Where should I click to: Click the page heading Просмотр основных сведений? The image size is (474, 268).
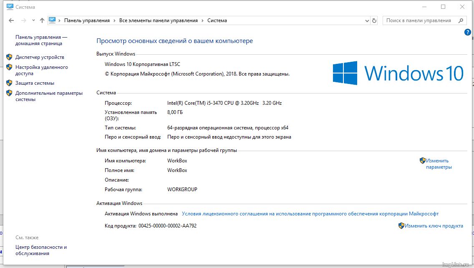pos(175,41)
